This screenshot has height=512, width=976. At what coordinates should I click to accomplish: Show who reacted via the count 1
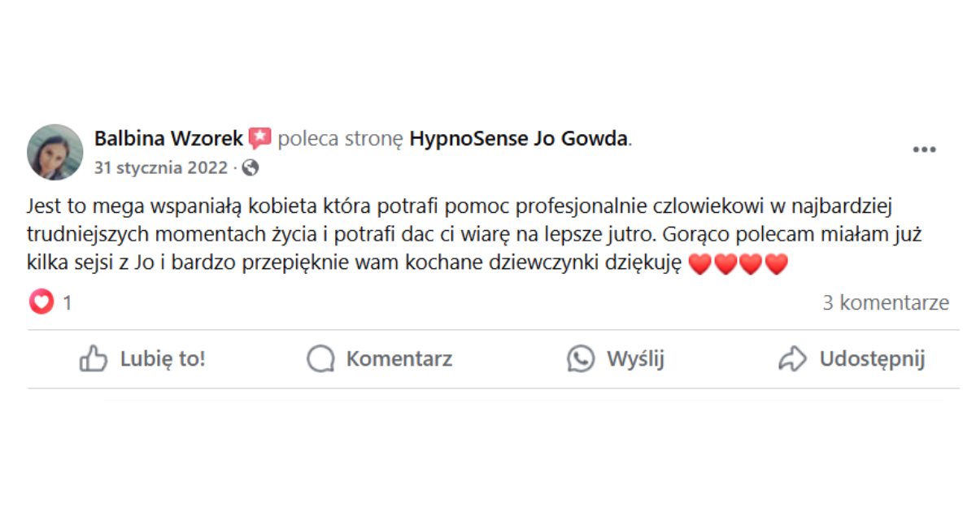(68, 304)
